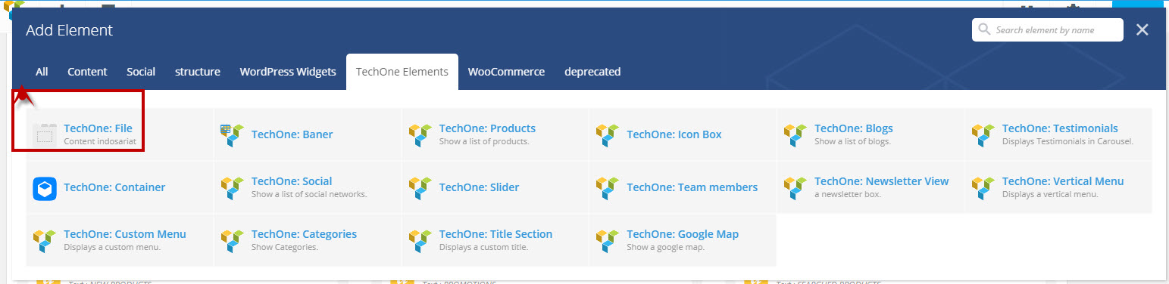Pick the TechOne: Products element icon

point(420,134)
